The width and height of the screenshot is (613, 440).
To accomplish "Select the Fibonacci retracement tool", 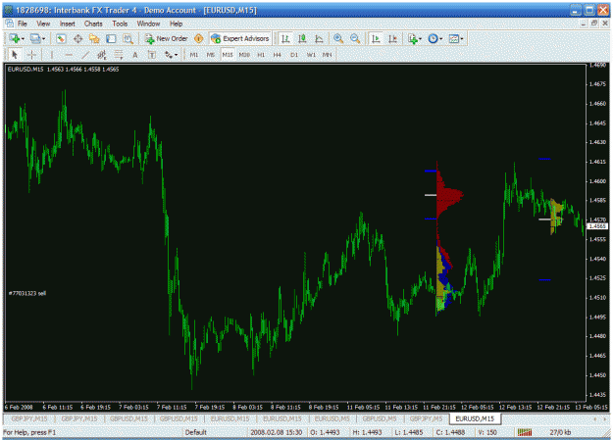I will click(119, 55).
